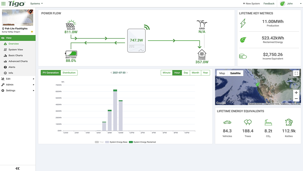Switch chart to Distribution view
Image resolution: width=303 pixels, height=171 pixels.
[69, 73]
